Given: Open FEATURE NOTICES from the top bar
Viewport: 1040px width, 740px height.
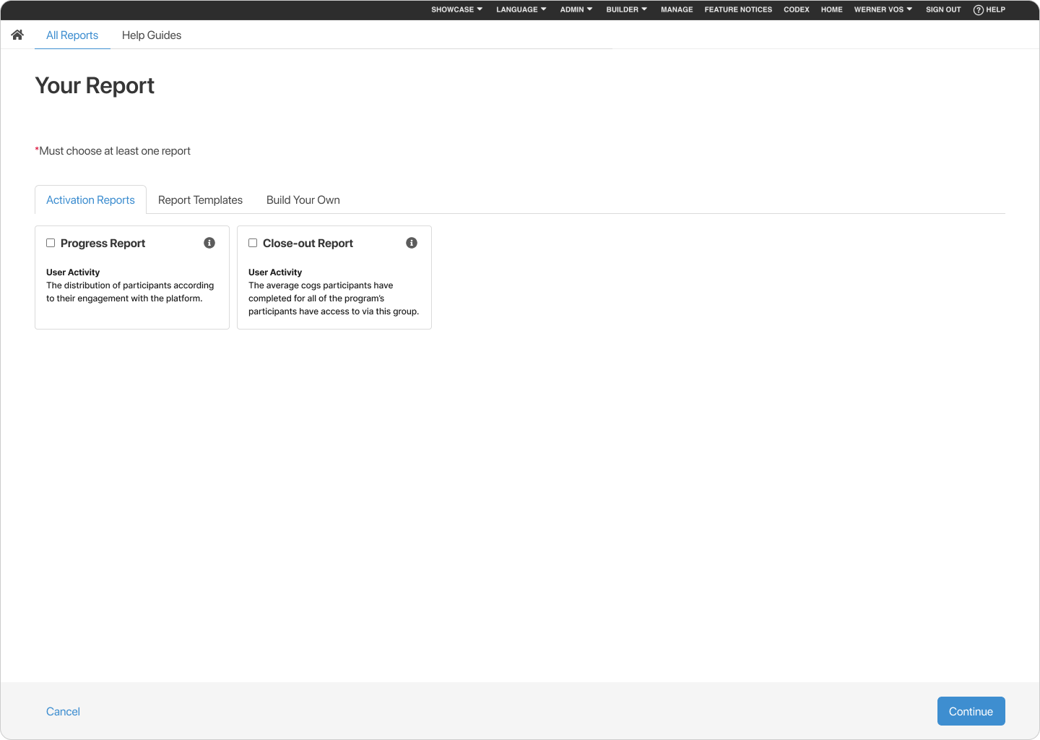Looking at the screenshot, I should click(738, 9).
